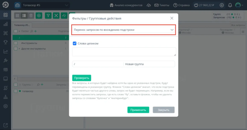Select the "топвизор" group checkbox
Screen dimensions: 247x130
[x=16, y=91]
